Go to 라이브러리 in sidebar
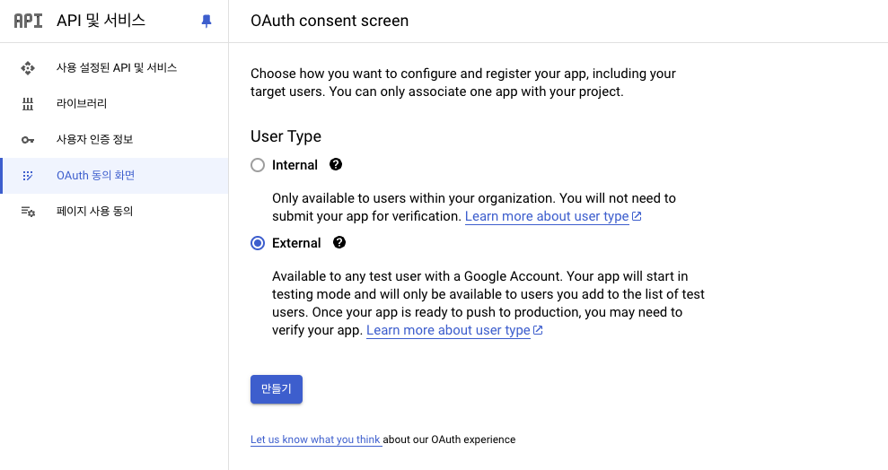 click(82, 104)
